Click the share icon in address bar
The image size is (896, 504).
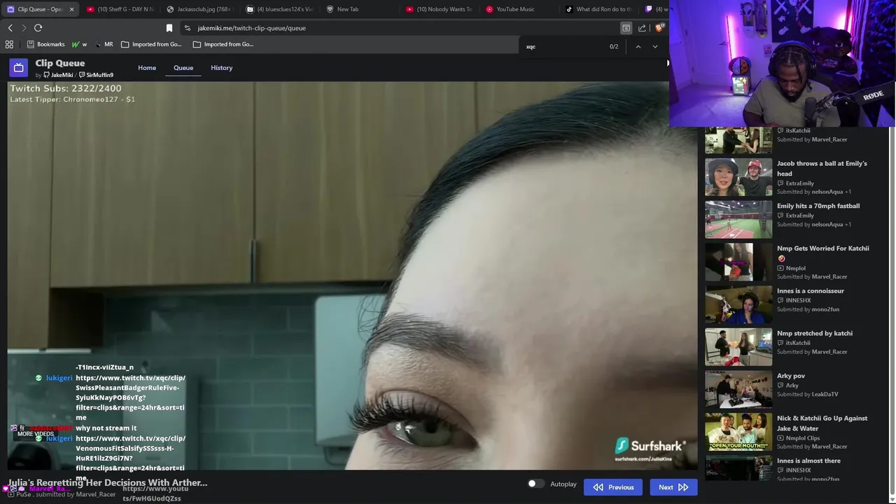coord(642,28)
